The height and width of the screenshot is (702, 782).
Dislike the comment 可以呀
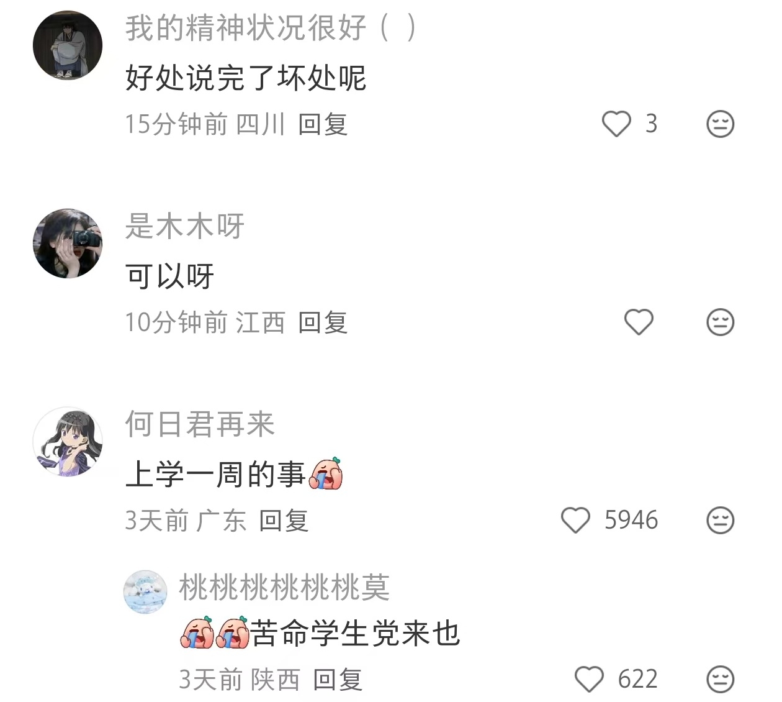pyautogui.click(x=721, y=322)
